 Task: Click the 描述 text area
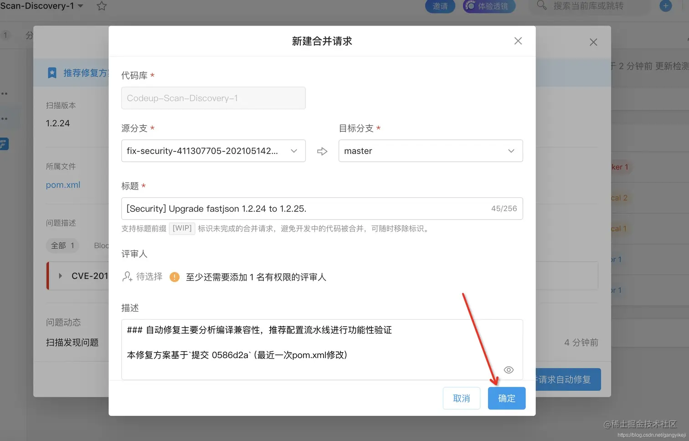pyautogui.click(x=322, y=349)
